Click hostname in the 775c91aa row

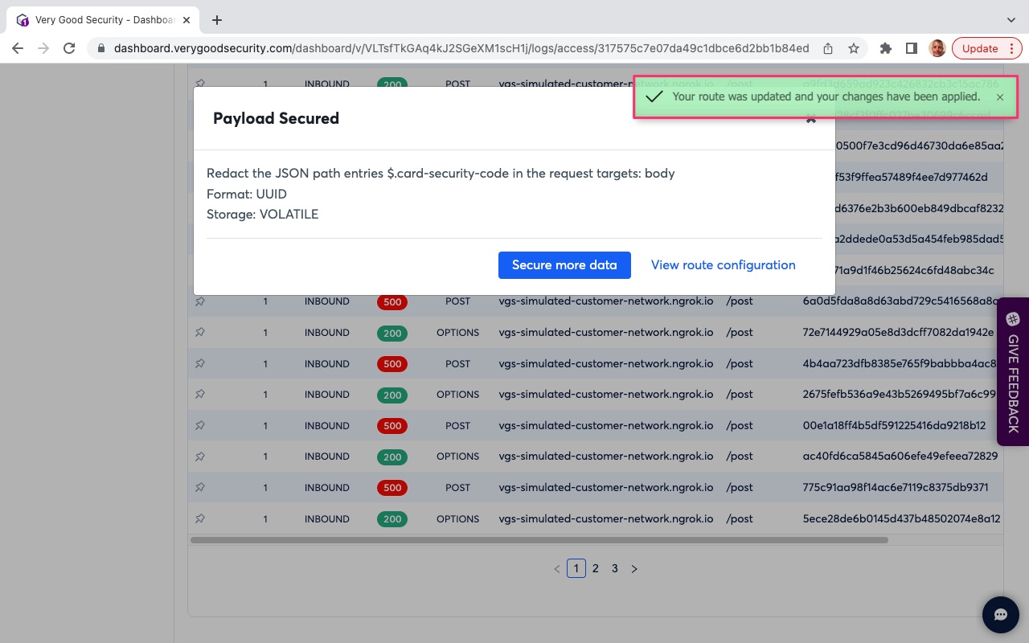(606, 488)
